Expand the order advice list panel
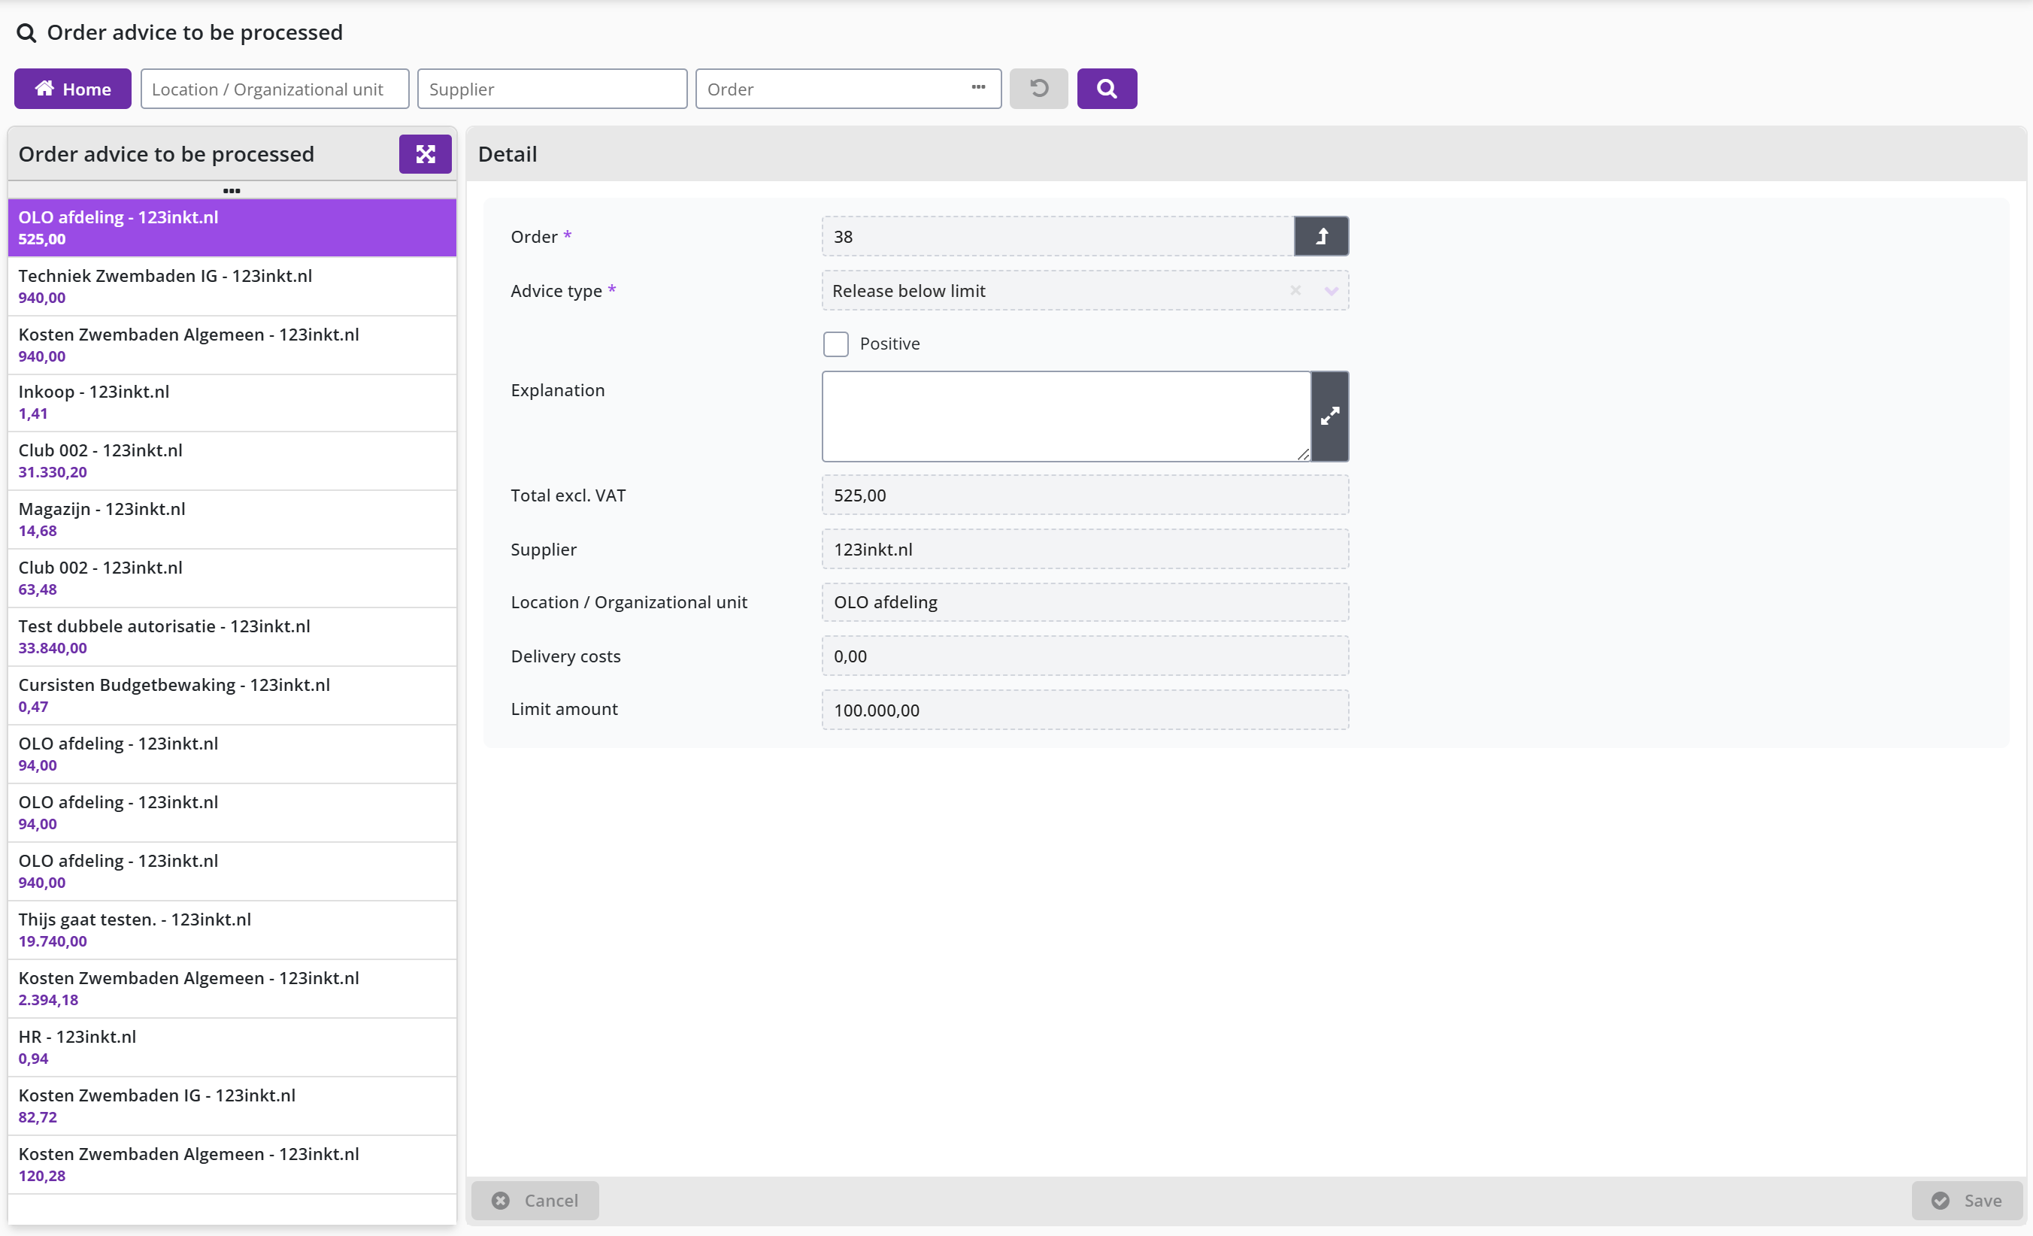 point(425,154)
